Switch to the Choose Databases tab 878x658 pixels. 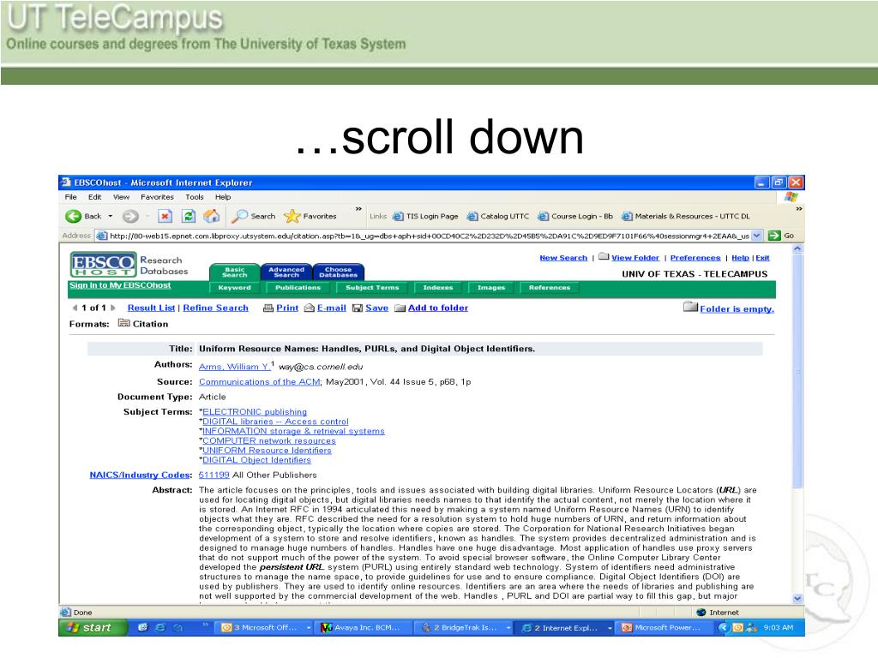[x=338, y=272]
